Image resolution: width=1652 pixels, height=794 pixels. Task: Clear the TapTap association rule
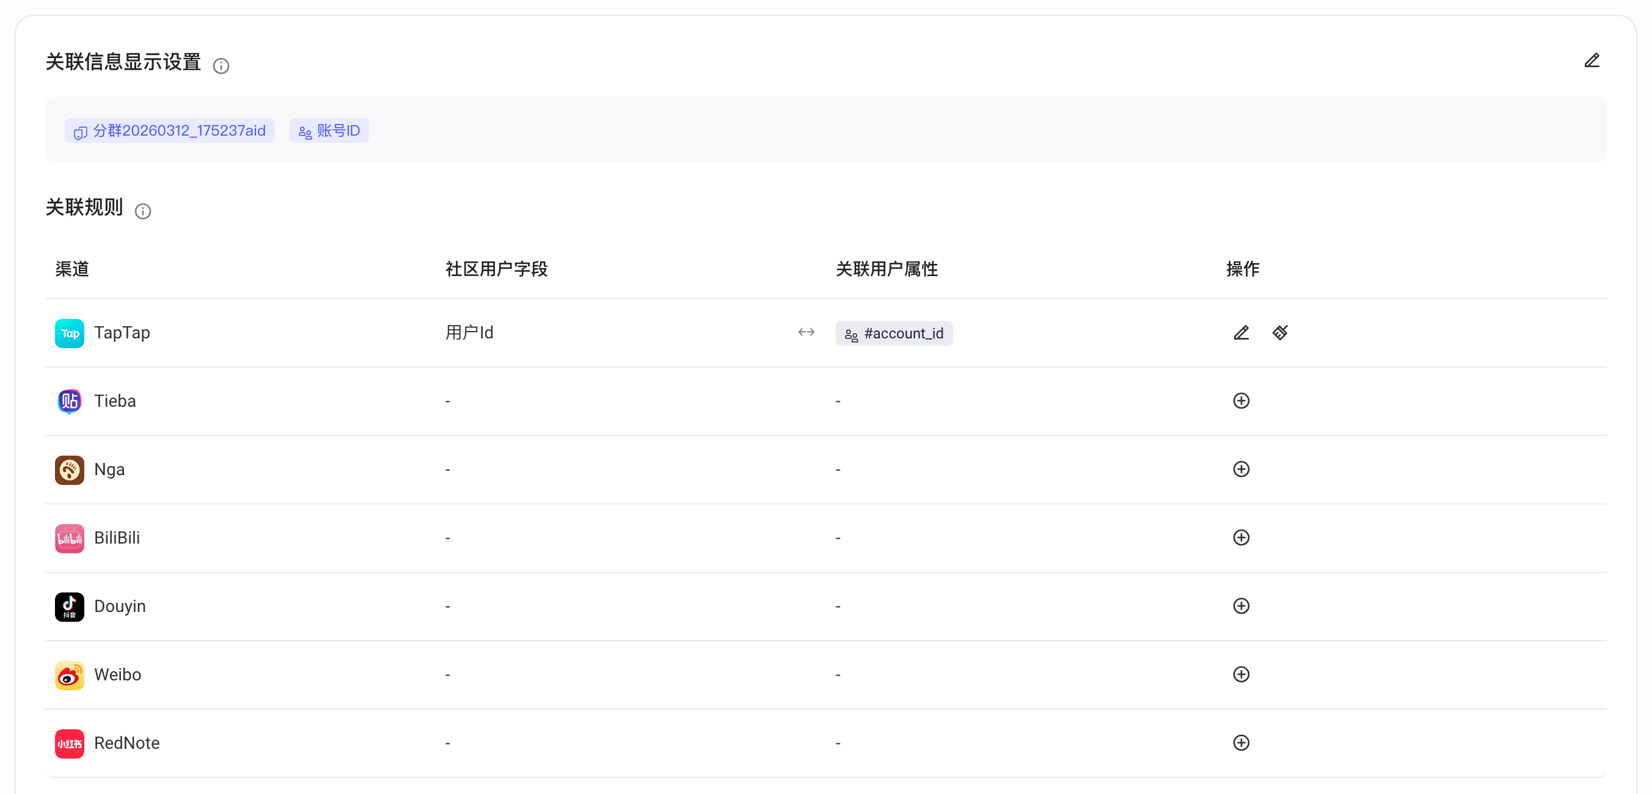1280,333
